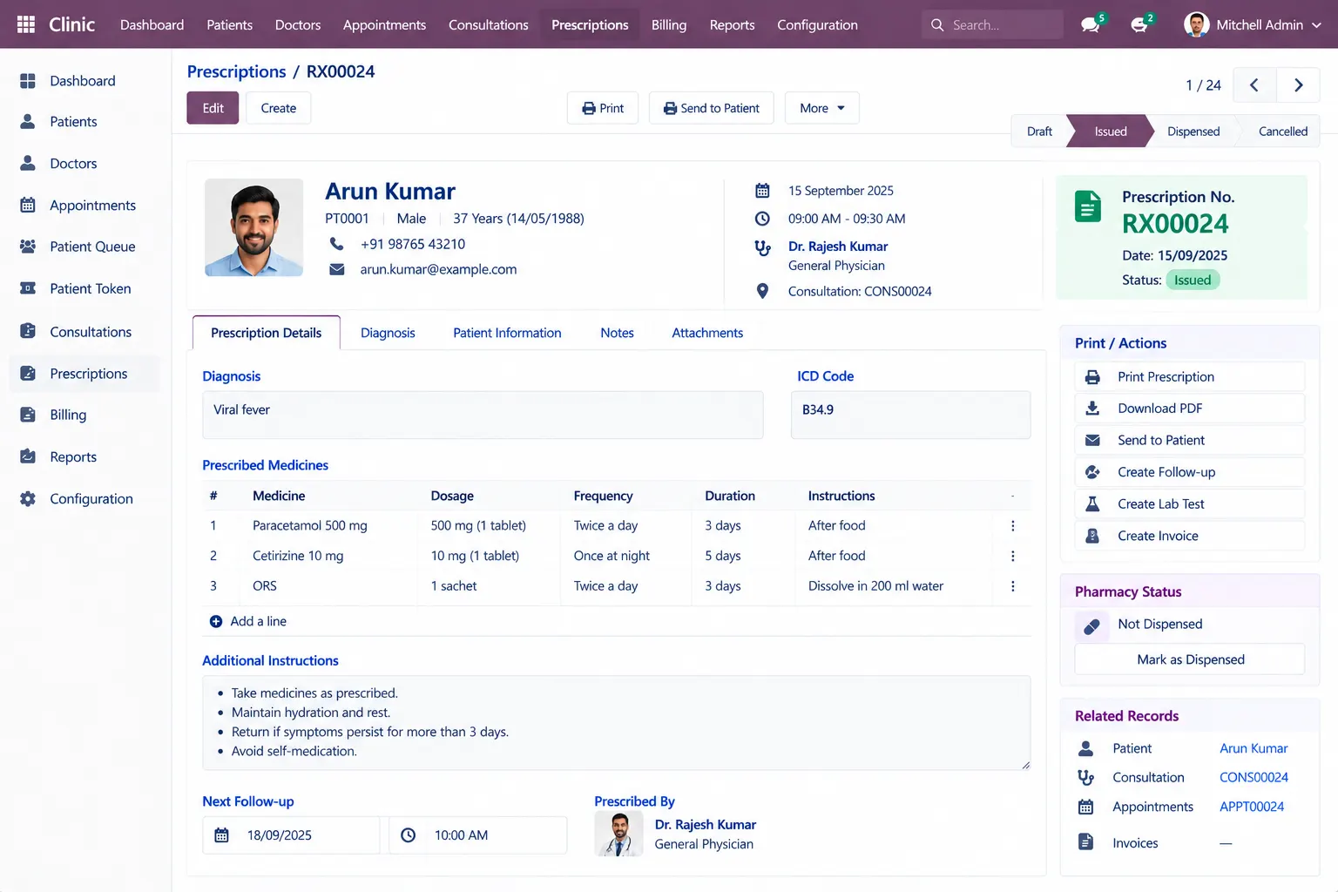Click the Edit button
This screenshot has height=892, width=1338.
pos(213,108)
